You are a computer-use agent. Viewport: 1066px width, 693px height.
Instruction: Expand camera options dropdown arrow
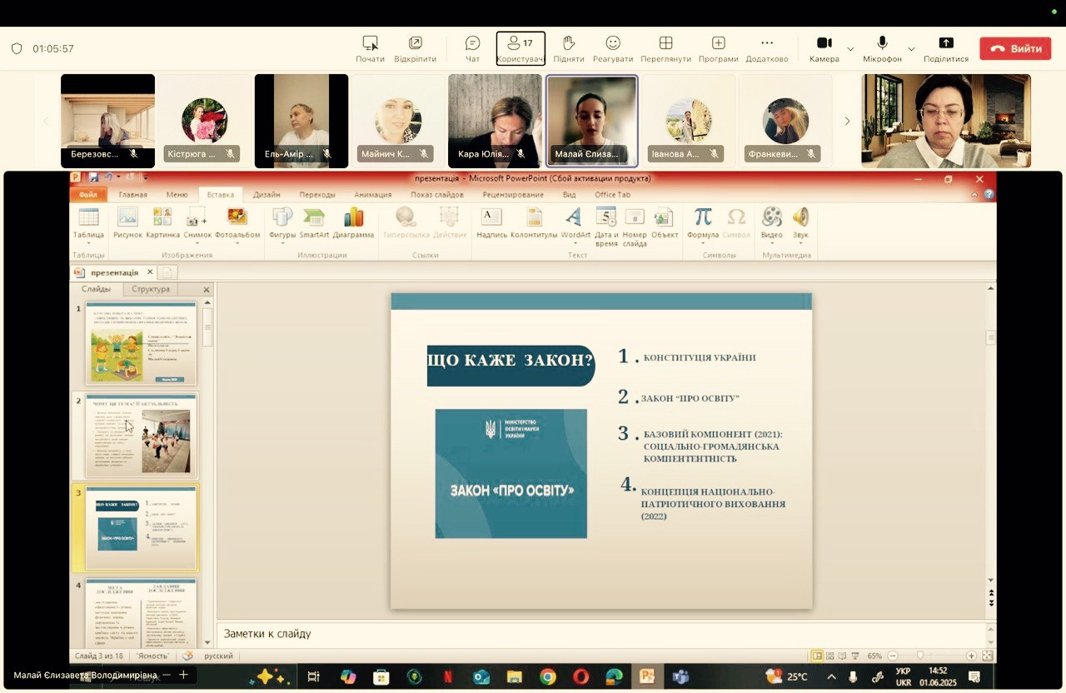pos(850,49)
